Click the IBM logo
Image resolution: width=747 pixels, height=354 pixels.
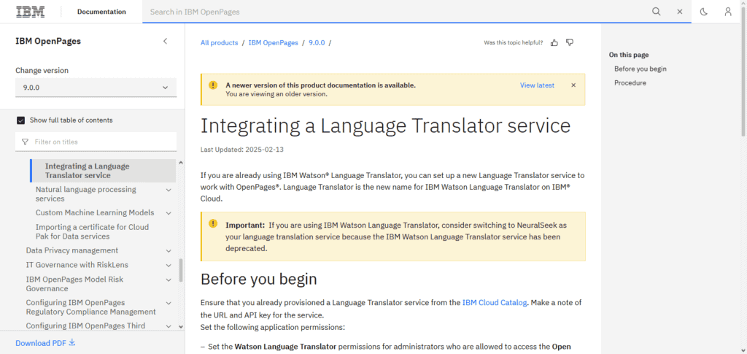tap(31, 12)
